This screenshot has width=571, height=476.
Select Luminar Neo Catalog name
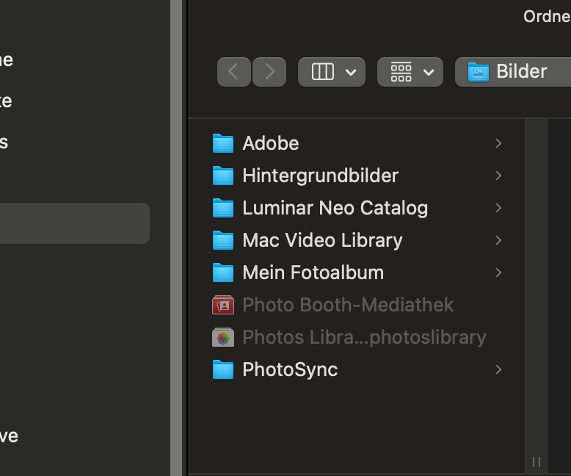[x=335, y=208]
